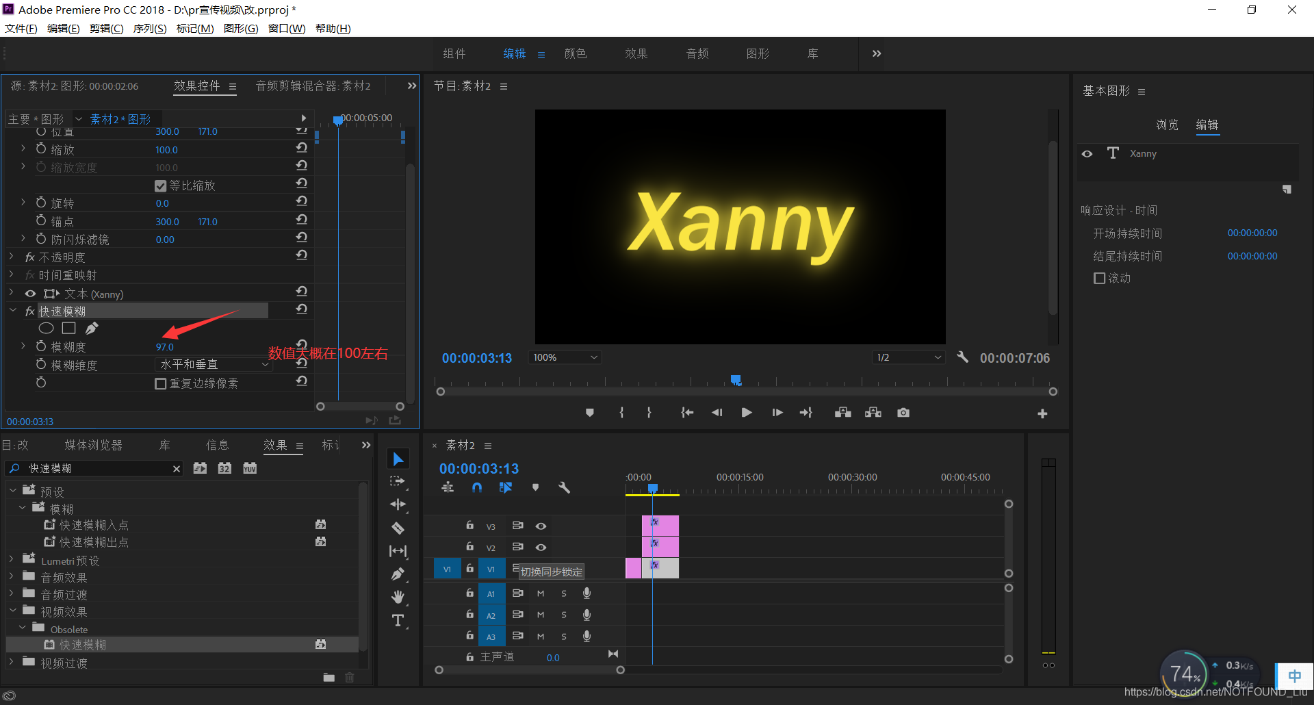
Task: Export frame with the camera icon
Action: (903, 413)
